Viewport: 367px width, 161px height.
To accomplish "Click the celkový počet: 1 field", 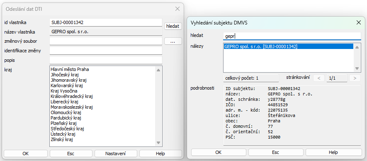I will pyautogui.click(x=251, y=78).
